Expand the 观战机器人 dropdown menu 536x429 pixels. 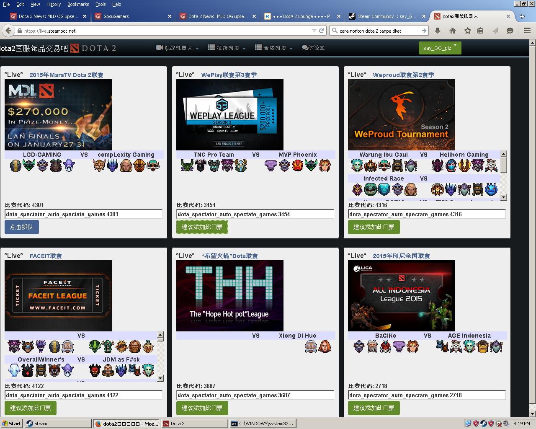pos(178,48)
